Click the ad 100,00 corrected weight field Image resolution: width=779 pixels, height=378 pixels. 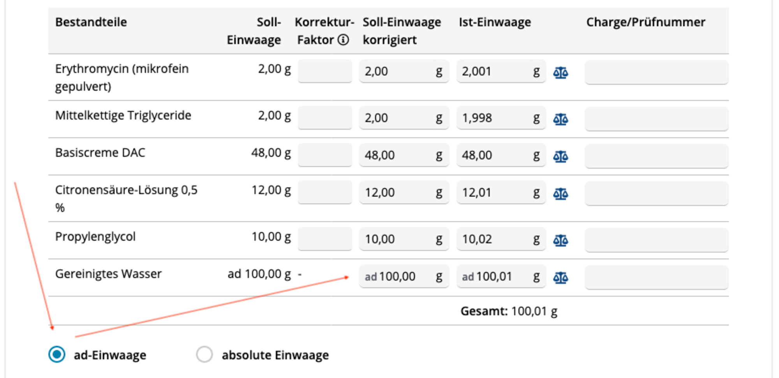coord(404,276)
